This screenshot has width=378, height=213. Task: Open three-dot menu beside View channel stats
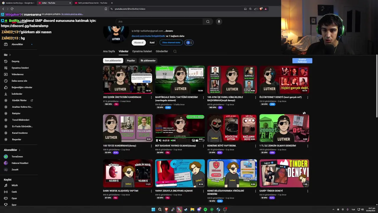click(x=191, y=43)
